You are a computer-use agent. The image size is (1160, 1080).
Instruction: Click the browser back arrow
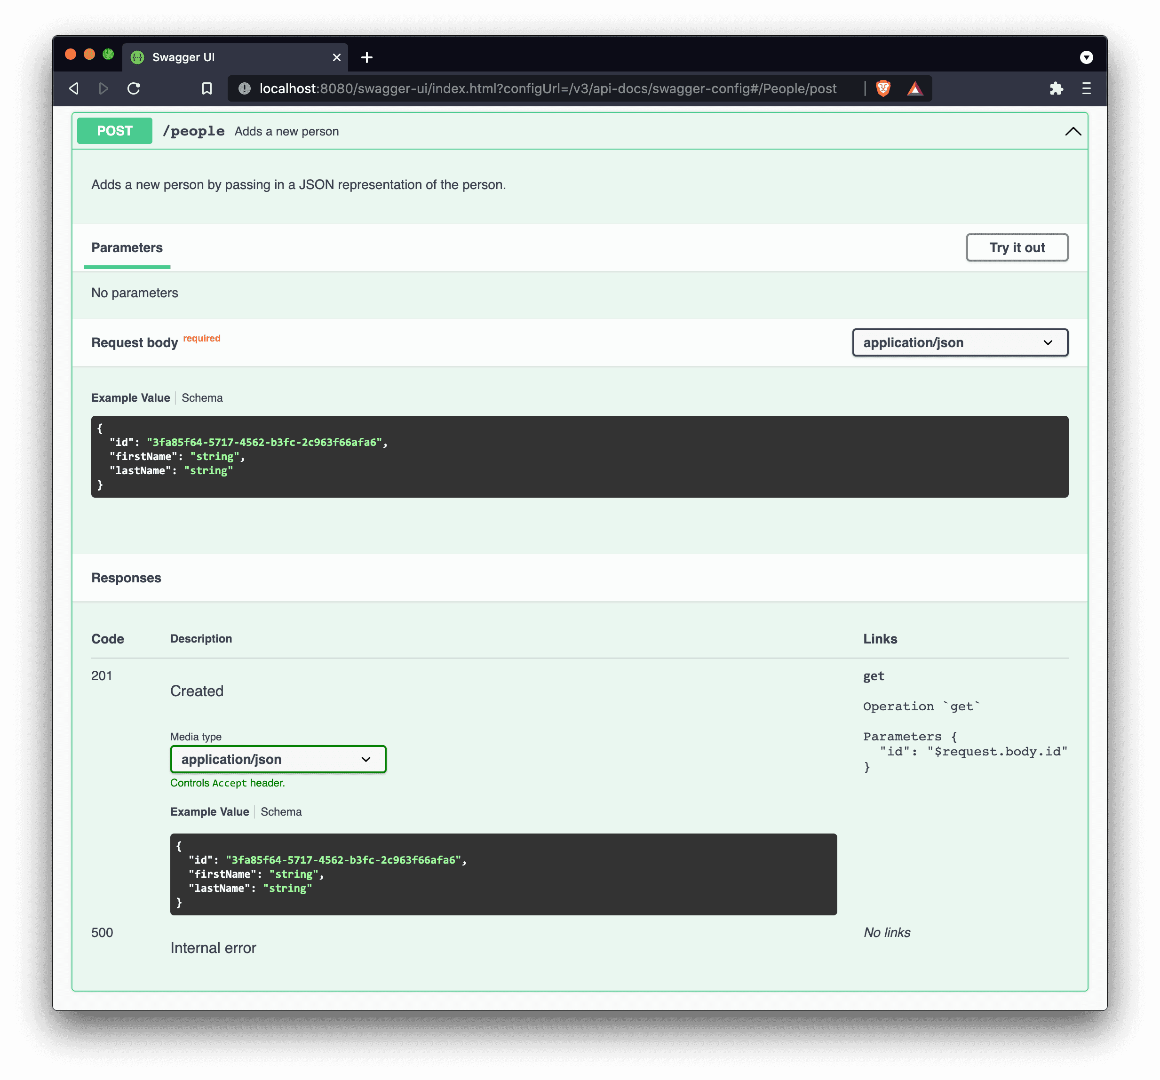click(x=74, y=89)
